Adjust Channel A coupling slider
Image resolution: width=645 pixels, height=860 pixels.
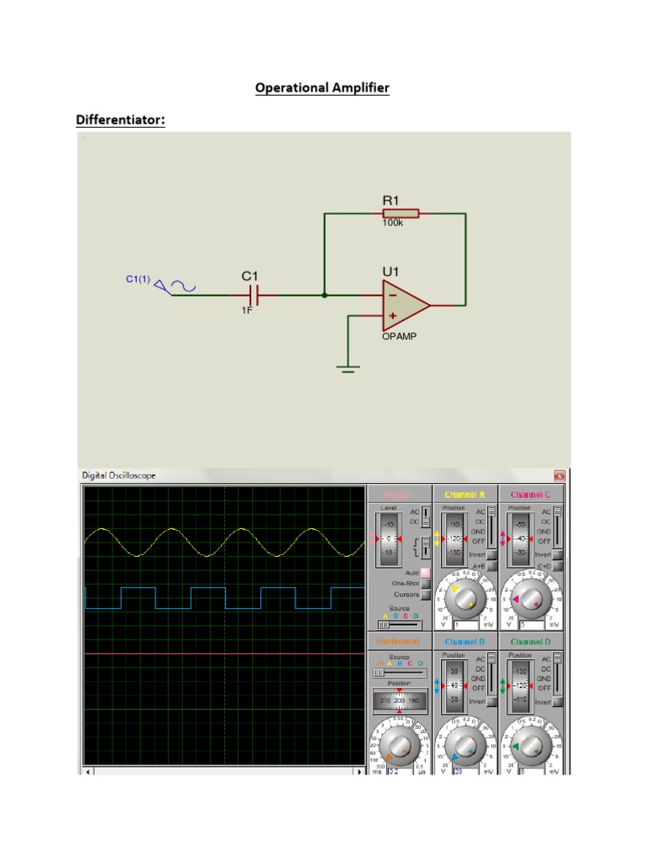coord(491,526)
